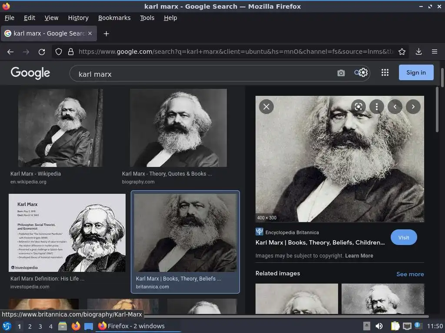Show site security padlock info
This screenshot has height=333, width=445.
(71, 52)
